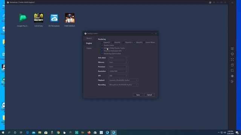Close the Setting Center dialog
Image resolution: width=241 pixels, height=135 pixels.
(x=156, y=33)
